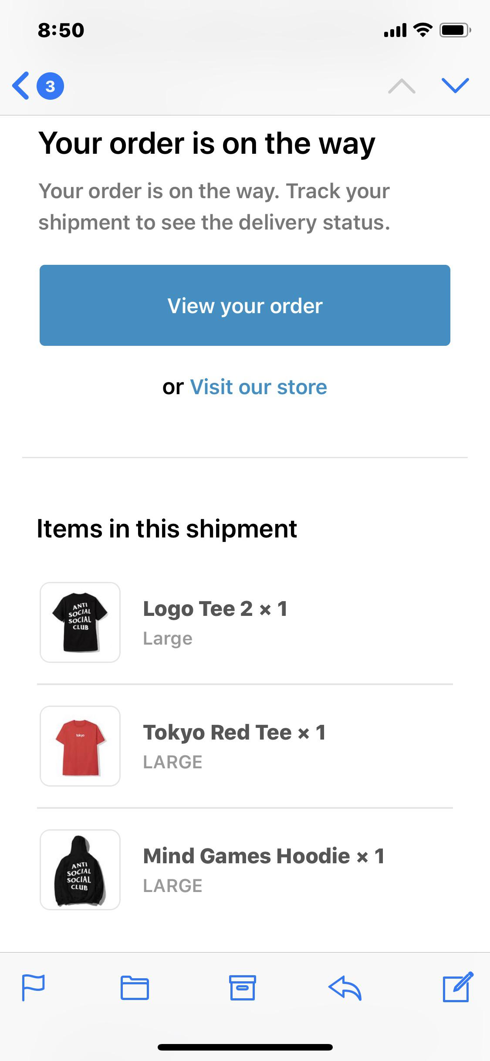Tap the Your order is on the way heading
The image size is (490, 1061).
207,144
